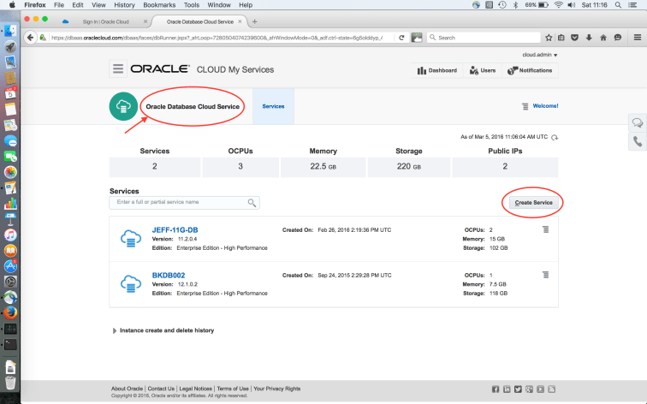Switch to the Sign in Oracle Cloud tab
The image size is (647, 404).
[x=101, y=21]
